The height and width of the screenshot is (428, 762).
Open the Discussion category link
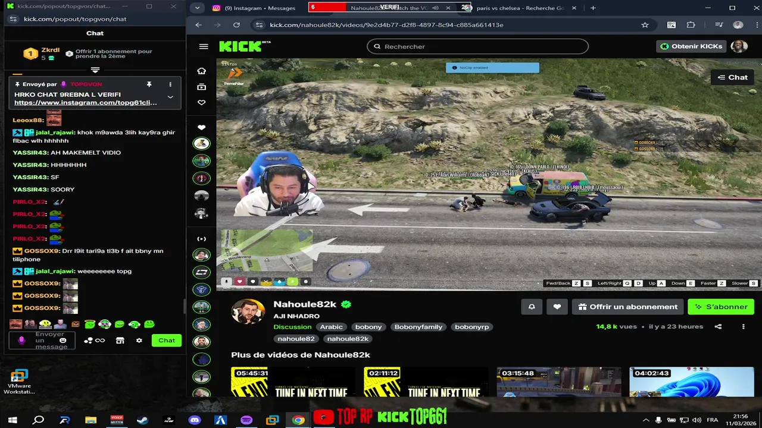pyautogui.click(x=292, y=327)
